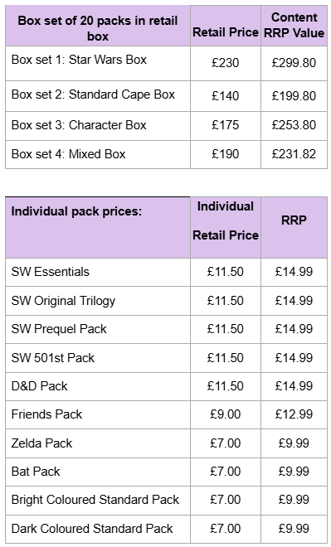Select the £231.82 value cell
This screenshot has height=547, width=331.
click(294, 154)
